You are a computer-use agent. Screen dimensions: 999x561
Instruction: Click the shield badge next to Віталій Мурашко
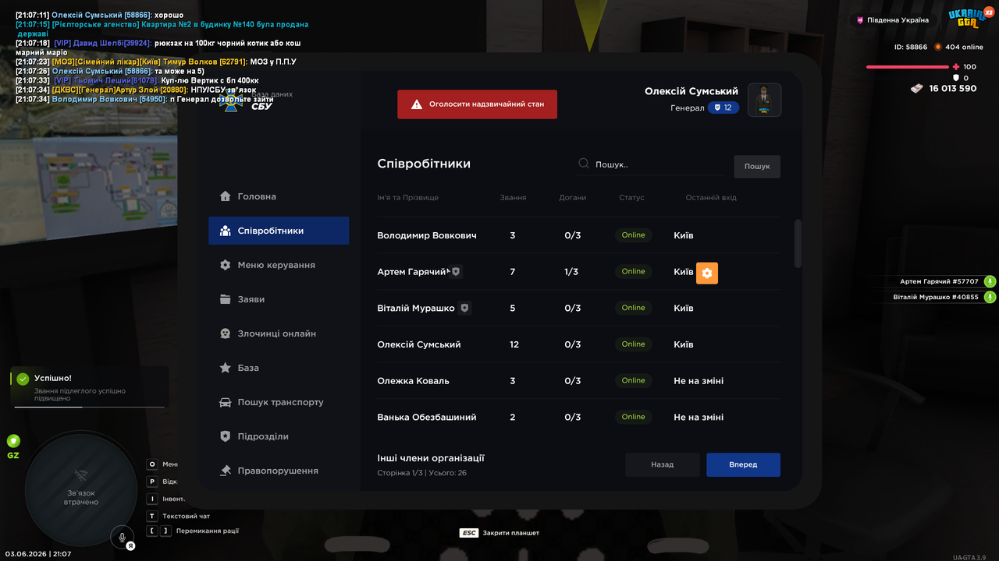pyautogui.click(x=465, y=309)
